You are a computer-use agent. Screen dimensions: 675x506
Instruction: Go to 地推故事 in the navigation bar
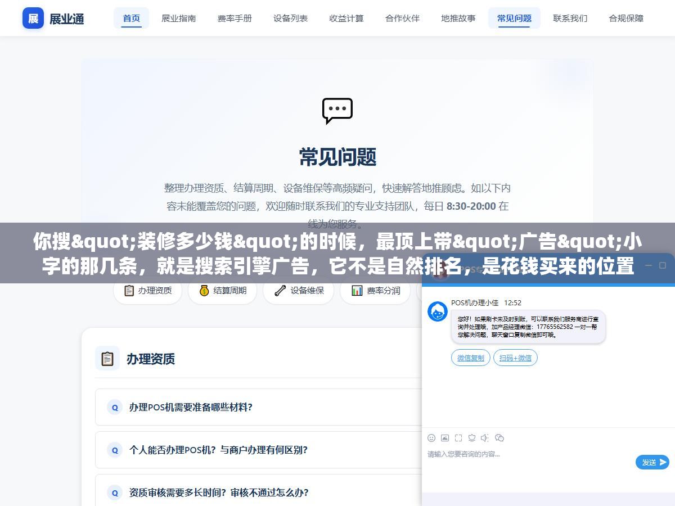click(x=458, y=18)
